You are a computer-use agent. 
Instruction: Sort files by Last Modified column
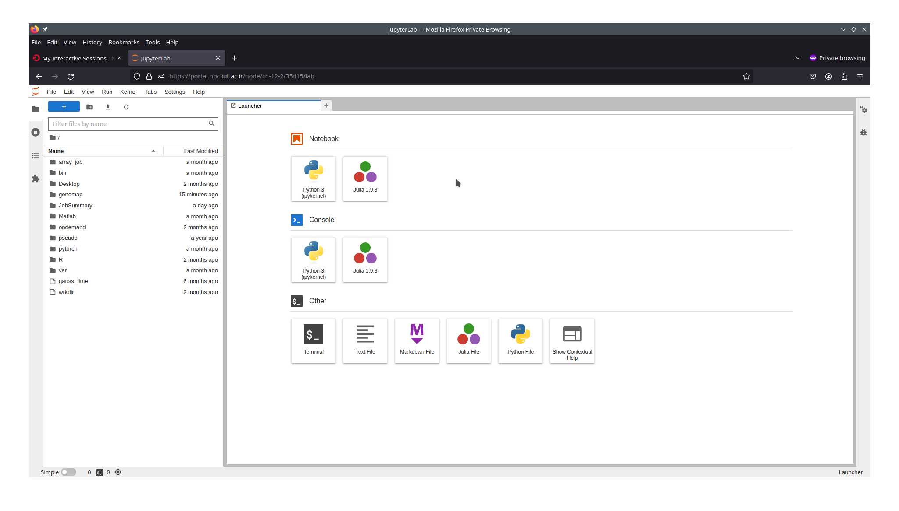pos(201,151)
